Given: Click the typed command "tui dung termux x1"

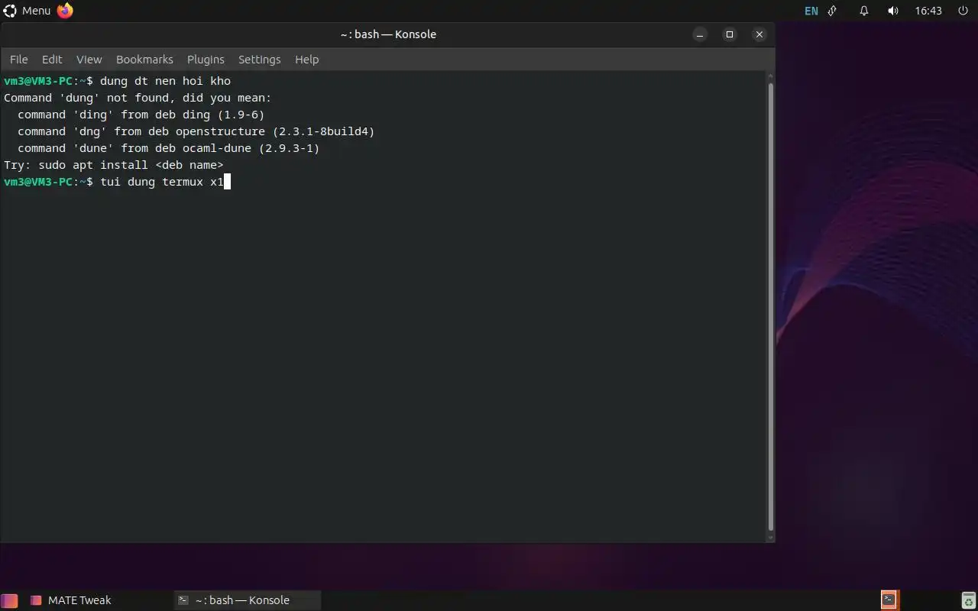Looking at the screenshot, I should click(x=162, y=182).
